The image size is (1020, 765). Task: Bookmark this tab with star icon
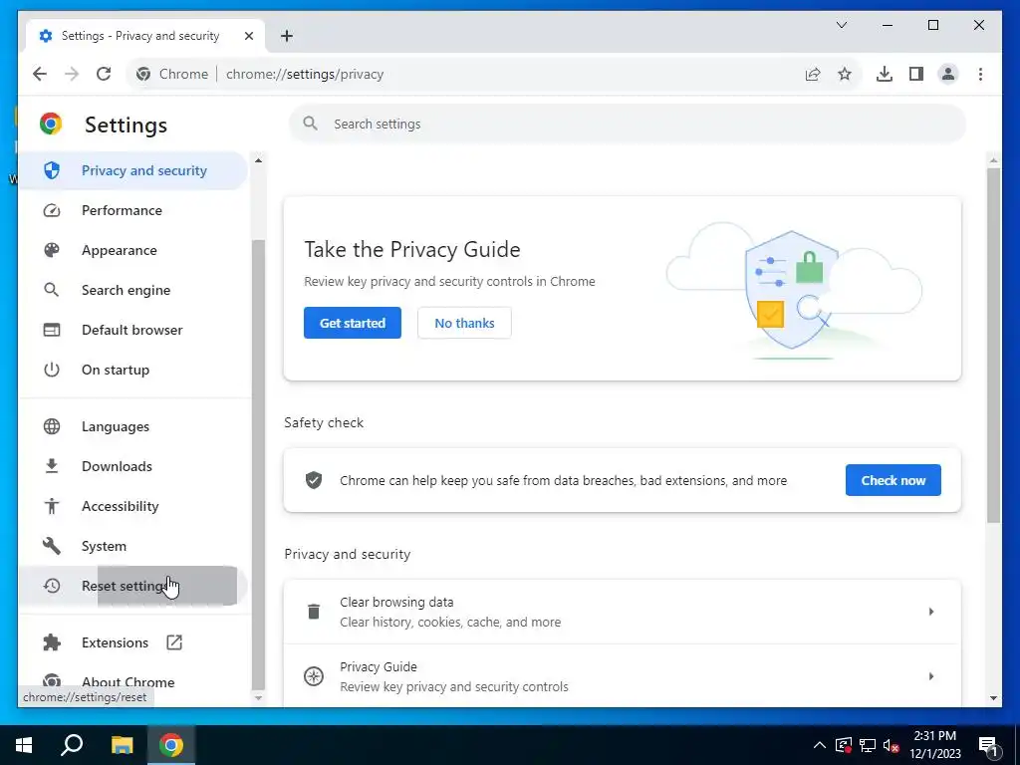point(845,74)
